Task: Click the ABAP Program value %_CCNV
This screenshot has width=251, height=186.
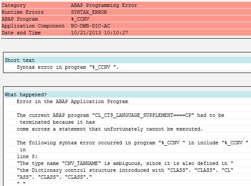Action: click(x=80, y=19)
